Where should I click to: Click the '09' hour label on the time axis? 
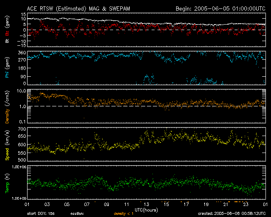coord(107,205)
